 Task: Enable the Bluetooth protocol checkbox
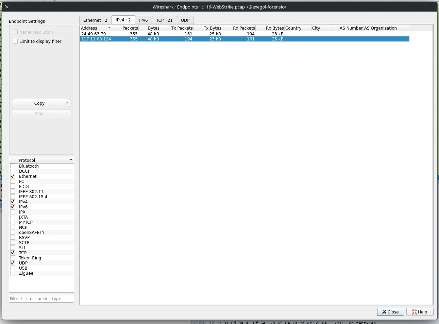[x=13, y=166]
